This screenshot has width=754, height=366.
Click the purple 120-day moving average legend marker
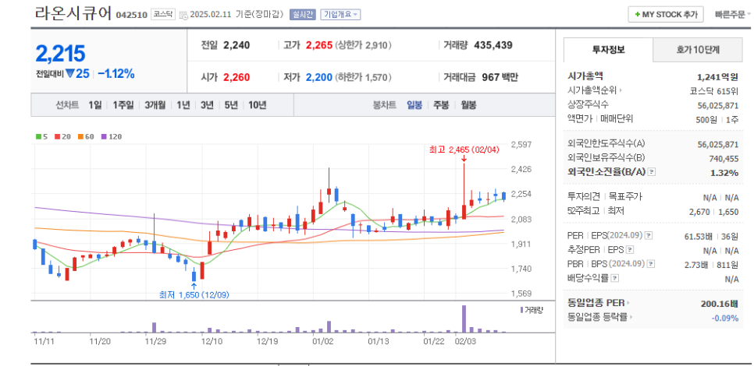[104, 137]
